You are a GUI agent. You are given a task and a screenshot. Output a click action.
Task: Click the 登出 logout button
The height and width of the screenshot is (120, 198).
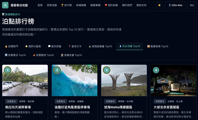192,5
